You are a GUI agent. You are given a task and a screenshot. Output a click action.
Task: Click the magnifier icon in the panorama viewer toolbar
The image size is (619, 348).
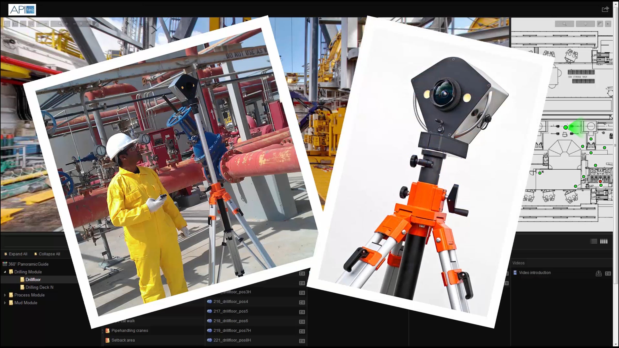click(60, 24)
